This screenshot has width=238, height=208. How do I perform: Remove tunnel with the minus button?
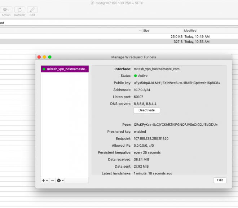pyautogui.click(x=53, y=181)
